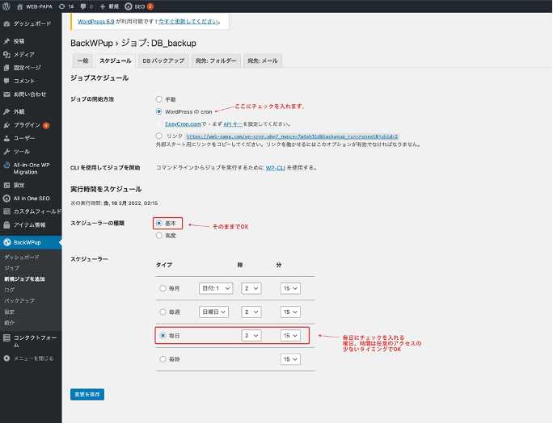
Task: Open the EasyCron.com link
Action: click(x=182, y=124)
